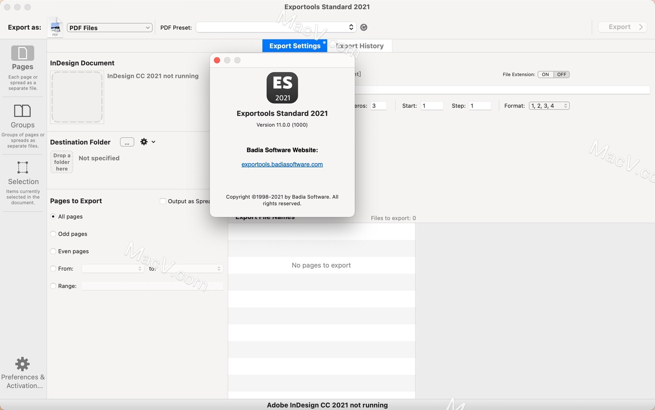Open the From page dropdown
The height and width of the screenshot is (410, 655).
coord(113,269)
